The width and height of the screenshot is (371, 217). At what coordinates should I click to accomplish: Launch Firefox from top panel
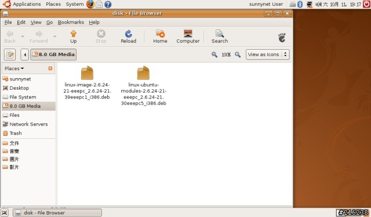[x=90, y=4]
